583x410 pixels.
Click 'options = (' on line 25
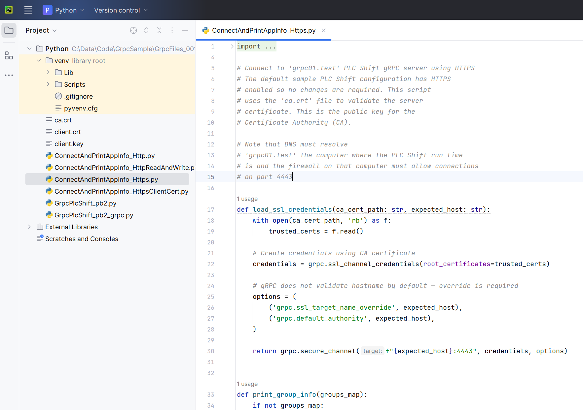click(274, 297)
